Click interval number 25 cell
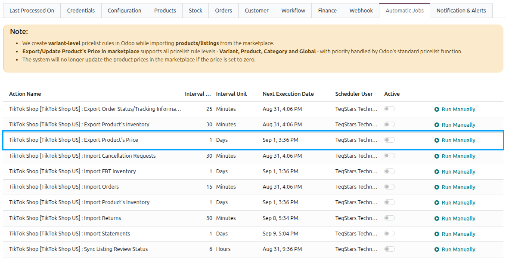Image resolution: width=506 pixels, height=272 pixels. (x=209, y=109)
